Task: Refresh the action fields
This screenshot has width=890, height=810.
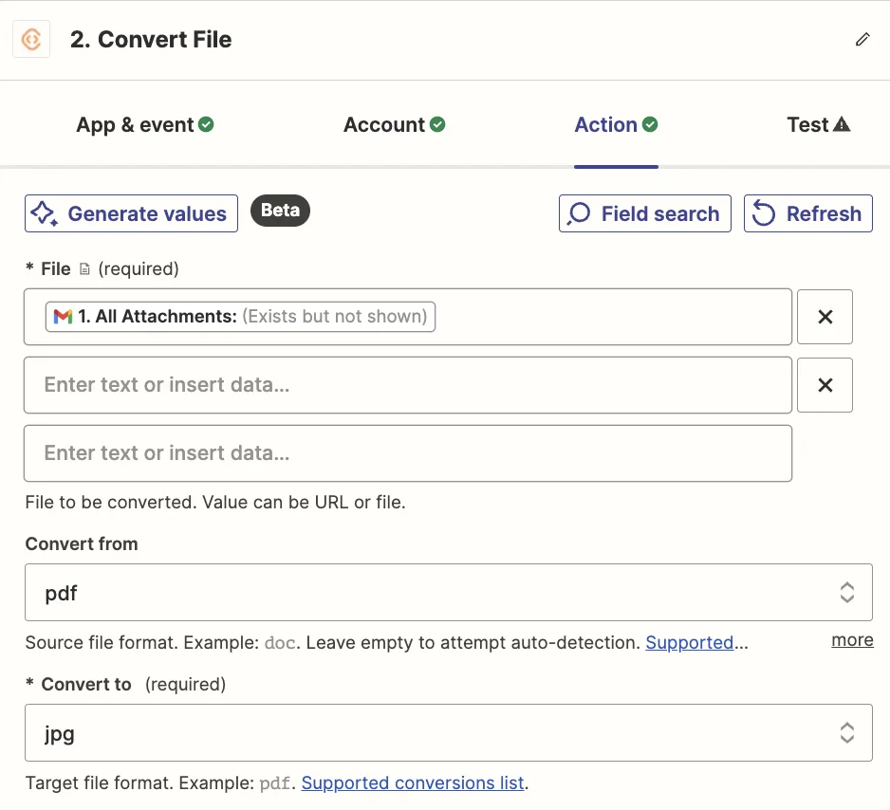Action: 807,213
